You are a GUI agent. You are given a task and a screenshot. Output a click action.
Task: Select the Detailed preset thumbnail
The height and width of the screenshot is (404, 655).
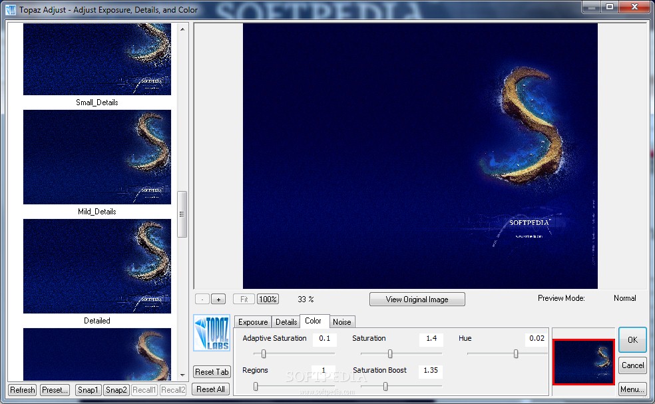(x=97, y=266)
